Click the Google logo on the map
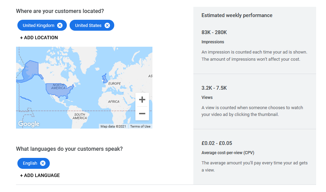Image resolution: width=326 pixels, height=192 pixels. click(29, 124)
